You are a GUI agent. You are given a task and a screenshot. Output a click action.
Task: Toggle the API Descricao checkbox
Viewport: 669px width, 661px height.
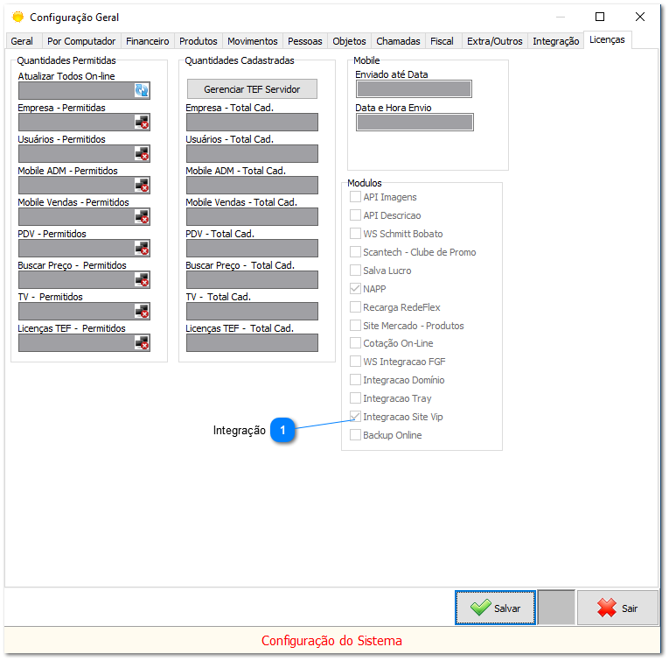tap(355, 215)
